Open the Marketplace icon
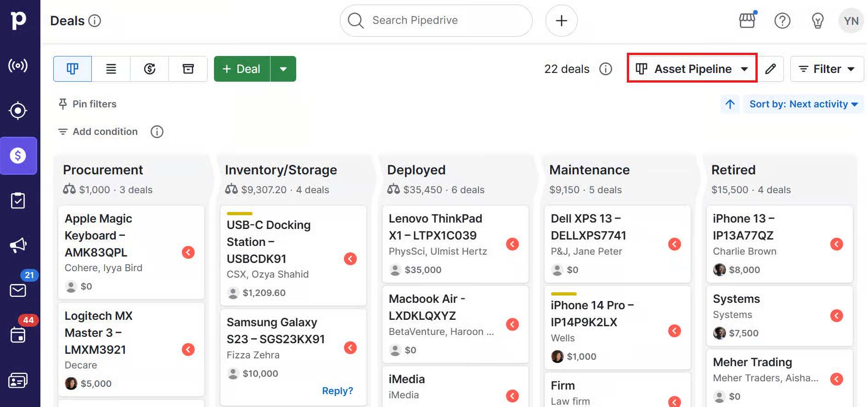867x407 pixels. pos(747,21)
